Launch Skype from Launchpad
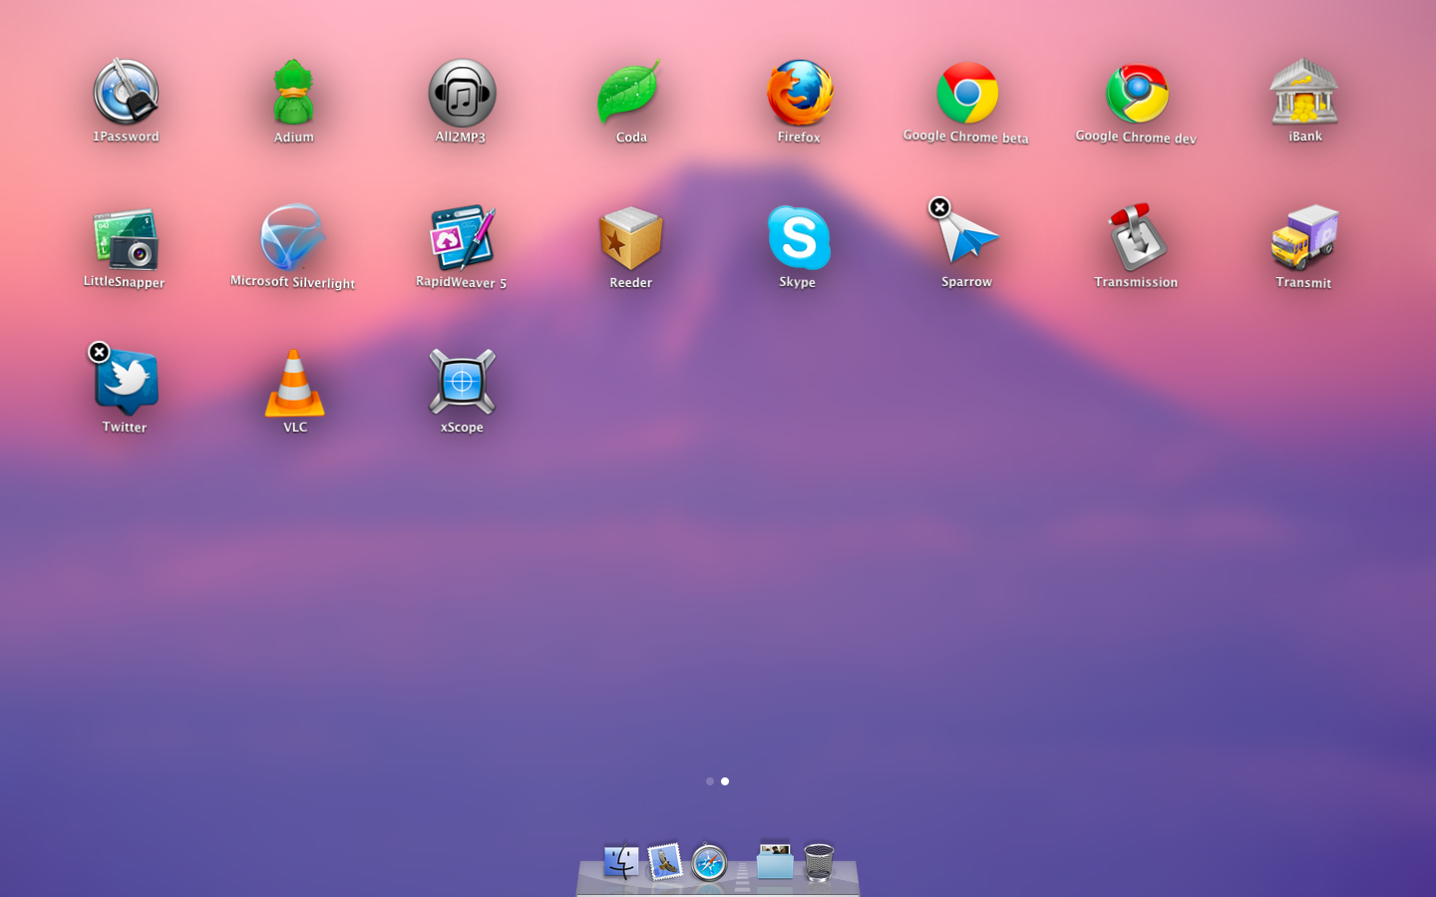This screenshot has height=897, width=1436. (799, 238)
